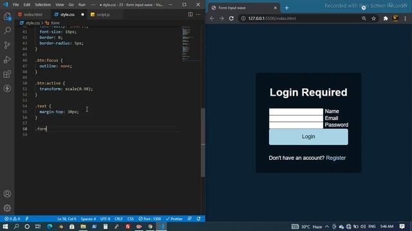Open the Manage gear icon
The width and height of the screenshot is (412, 231).
7,208
